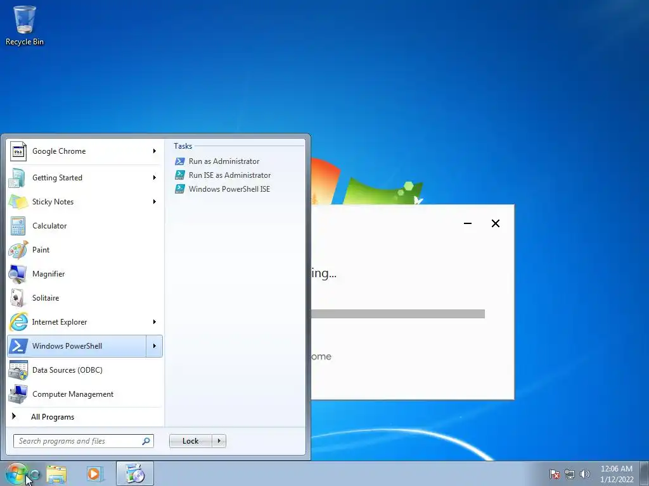Select the installer program taskbar button
The image size is (649, 486).
tap(135, 473)
